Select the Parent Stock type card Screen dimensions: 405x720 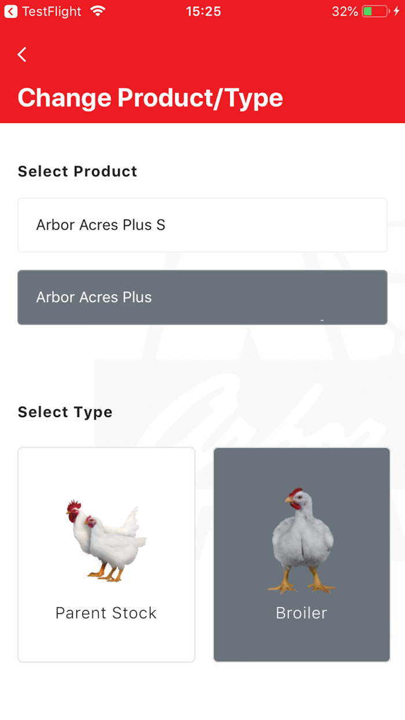[x=106, y=554]
